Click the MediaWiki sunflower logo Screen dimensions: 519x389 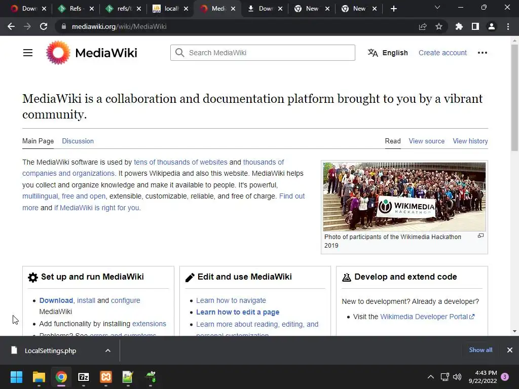pyautogui.click(x=58, y=53)
